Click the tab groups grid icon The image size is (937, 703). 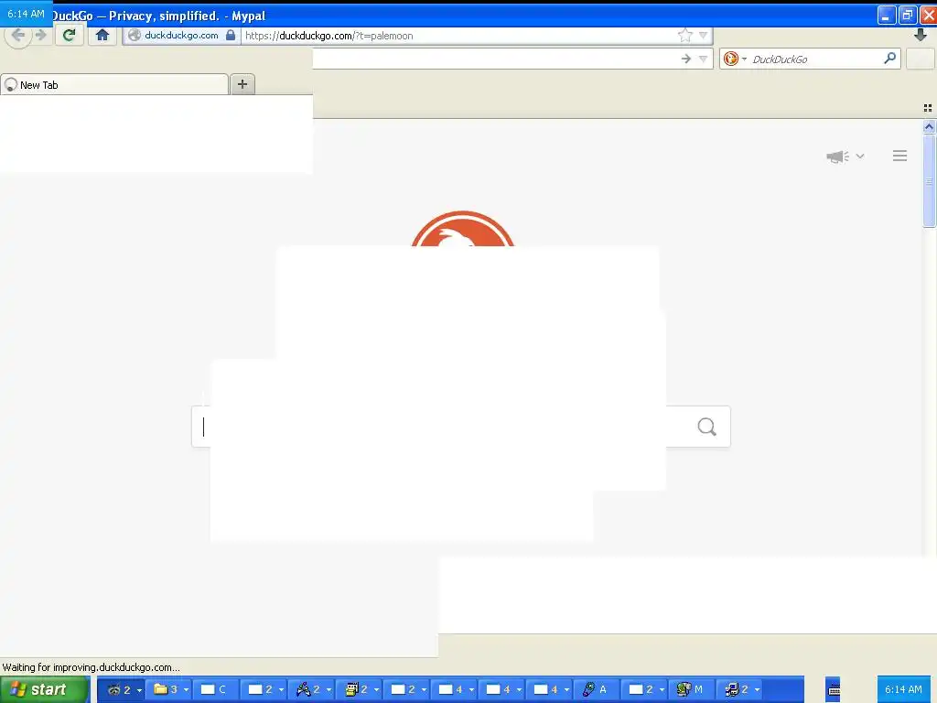tap(928, 108)
